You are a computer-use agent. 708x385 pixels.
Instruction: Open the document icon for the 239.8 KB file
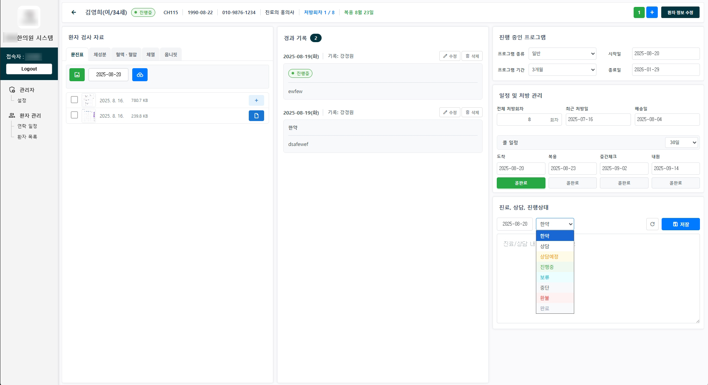256,116
